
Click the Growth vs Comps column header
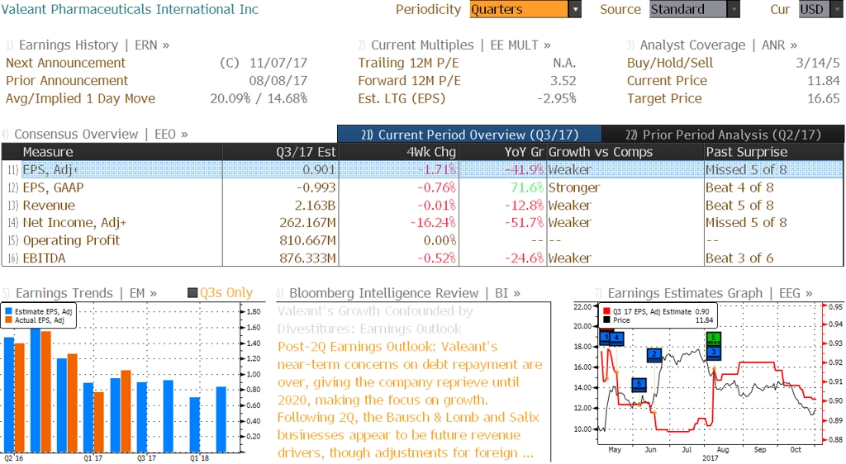[x=625, y=152]
